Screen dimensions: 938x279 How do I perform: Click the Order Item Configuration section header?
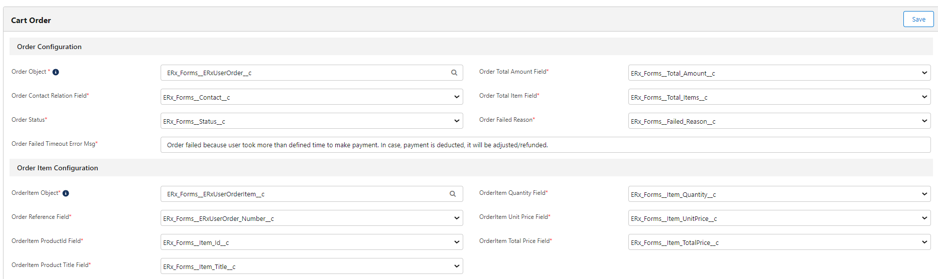point(58,168)
